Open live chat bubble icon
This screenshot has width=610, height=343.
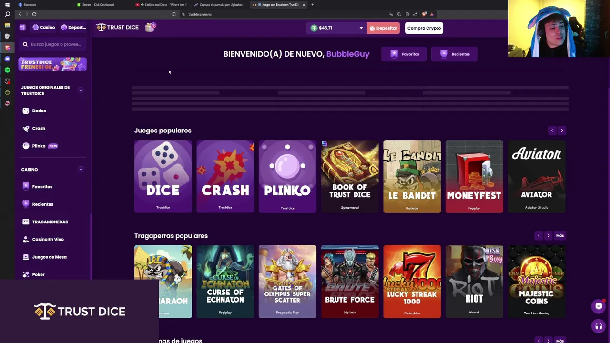[x=599, y=306]
